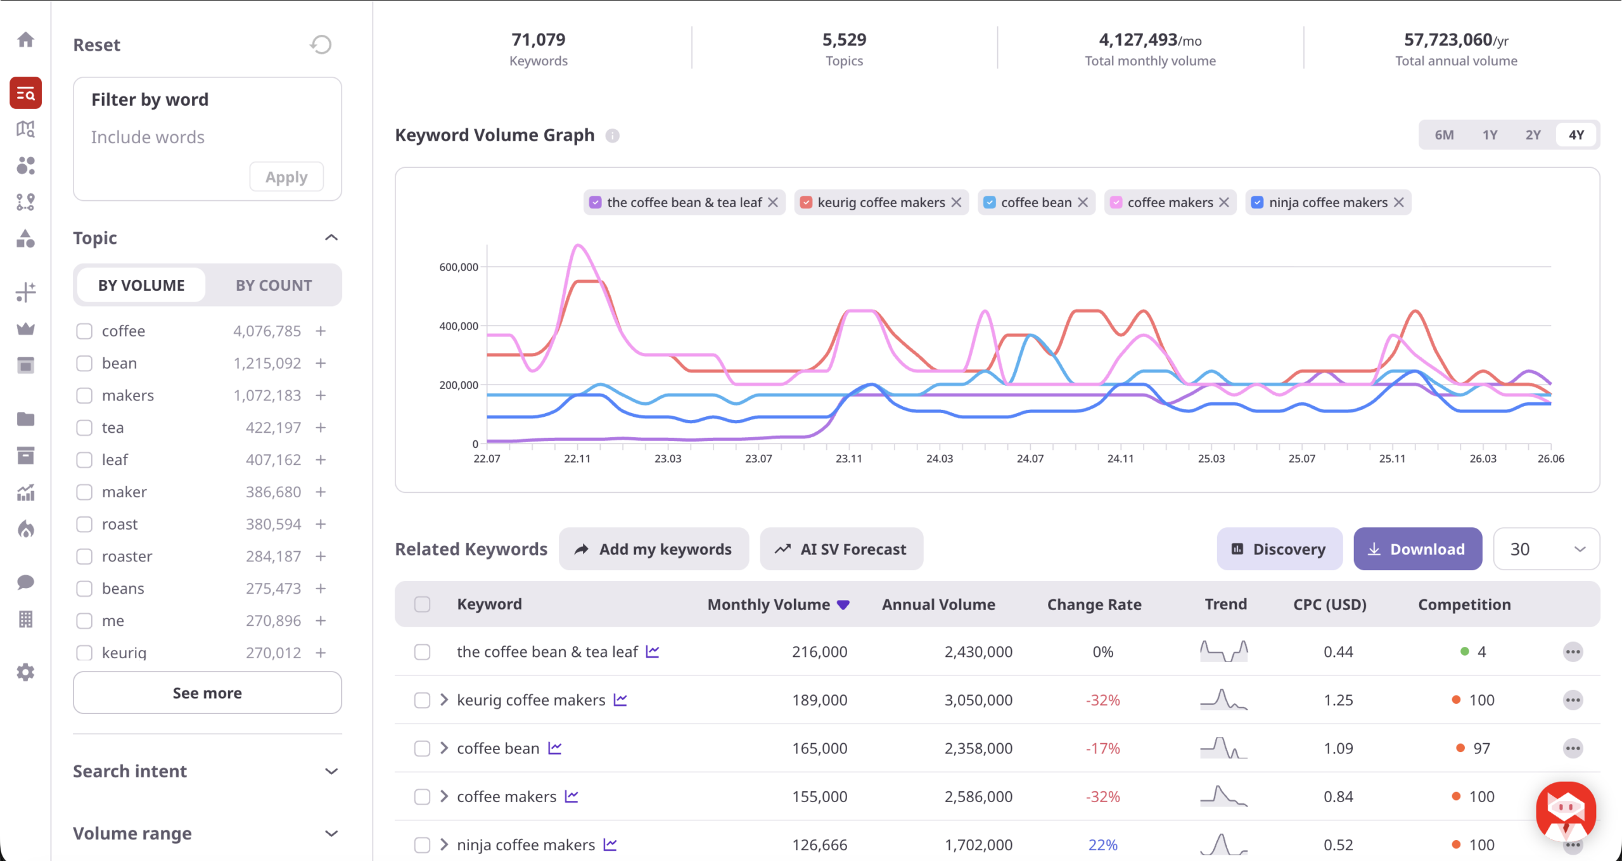Open the location path sidebar icon
1622x861 pixels.
(25, 202)
